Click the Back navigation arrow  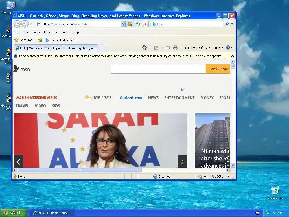coord(17,24)
